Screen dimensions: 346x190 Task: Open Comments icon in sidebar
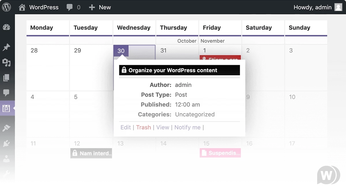coord(6,93)
